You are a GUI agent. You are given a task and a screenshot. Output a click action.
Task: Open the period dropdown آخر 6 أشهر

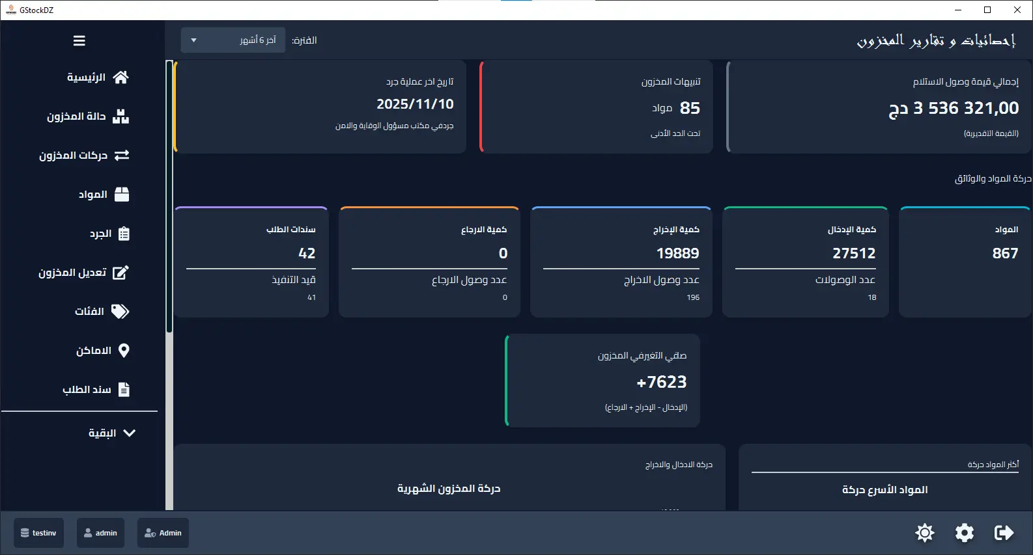[x=233, y=40]
